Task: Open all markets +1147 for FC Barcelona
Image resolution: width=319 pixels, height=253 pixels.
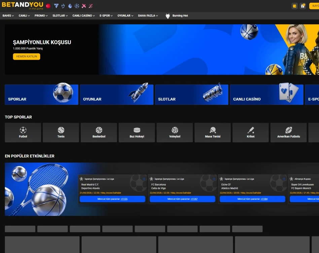Action: tap(182, 199)
